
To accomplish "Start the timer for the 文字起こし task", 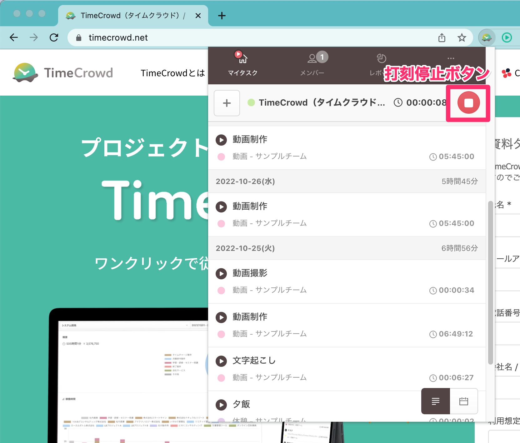I will [221, 361].
